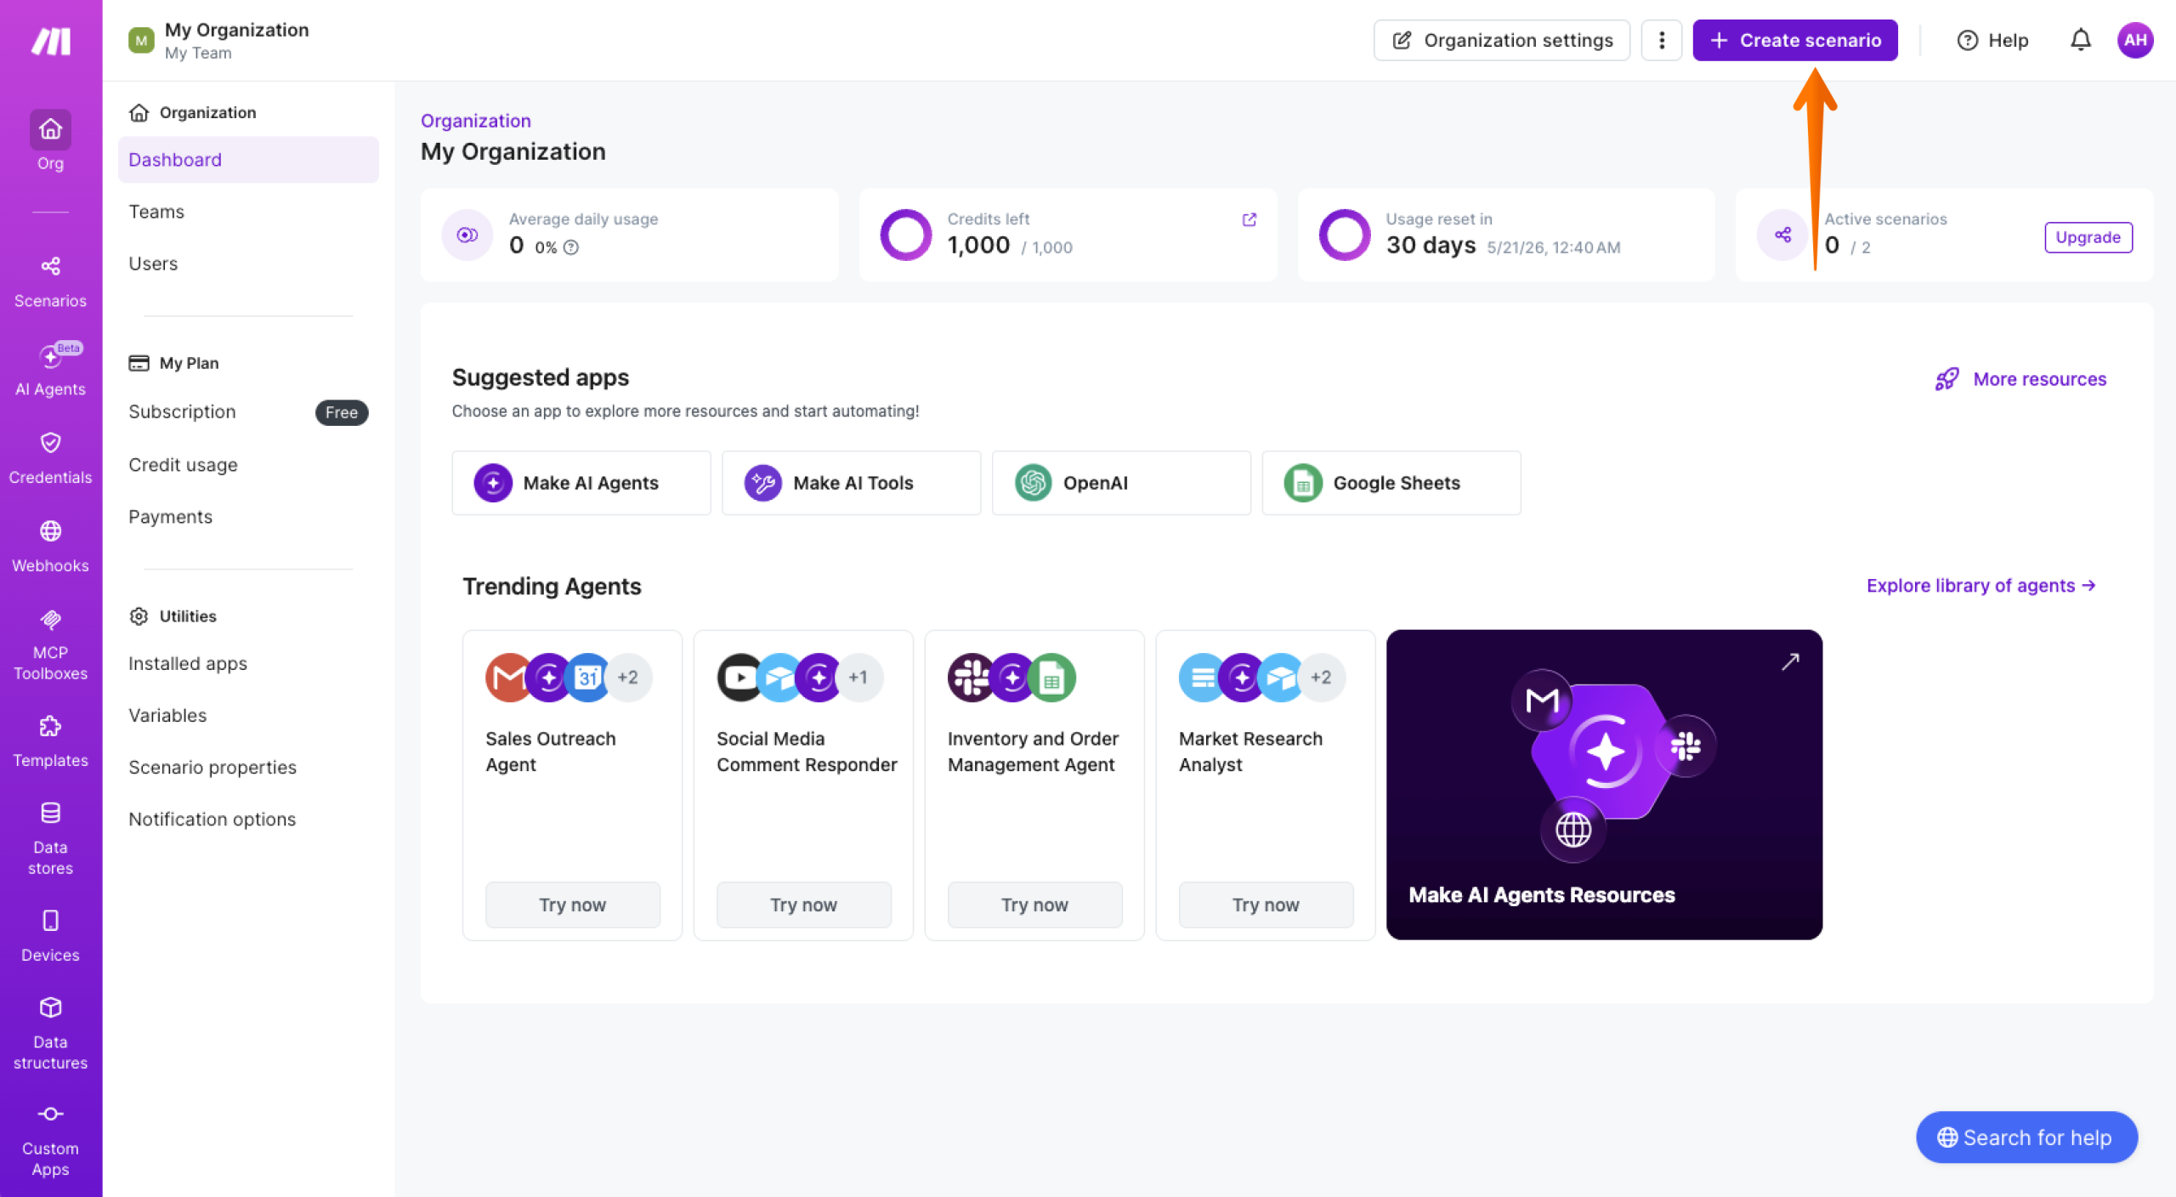Go to Credentials in the sidebar
This screenshot has height=1197, width=2176.
pyautogui.click(x=50, y=458)
